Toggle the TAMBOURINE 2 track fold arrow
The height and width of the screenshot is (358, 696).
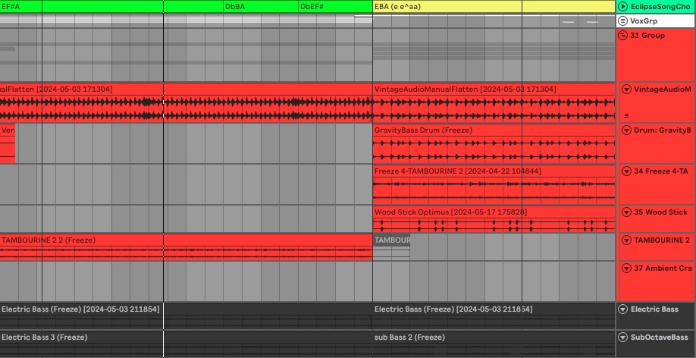(x=626, y=240)
